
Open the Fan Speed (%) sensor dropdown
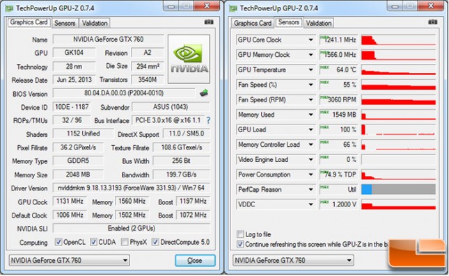(310, 85)
